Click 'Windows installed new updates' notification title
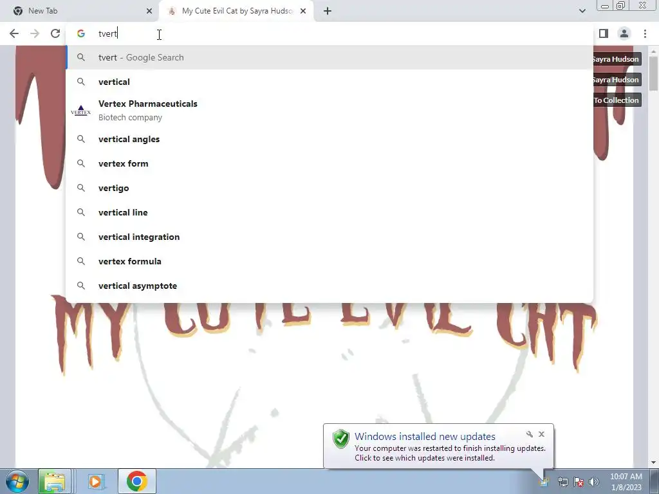 tap(425, 437)
